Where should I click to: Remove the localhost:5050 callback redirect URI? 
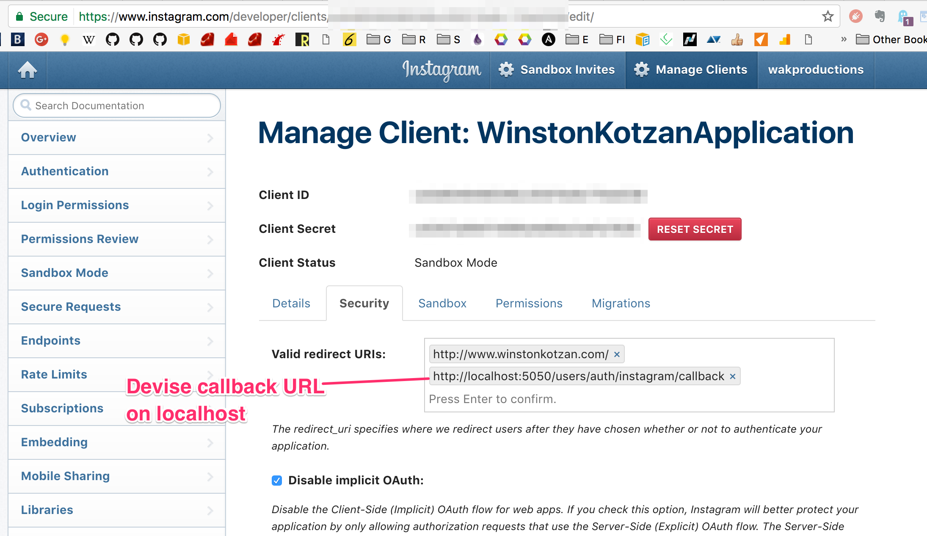[x=733, y=376]
